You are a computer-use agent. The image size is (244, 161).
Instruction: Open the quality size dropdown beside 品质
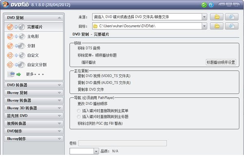click(96, 151)
